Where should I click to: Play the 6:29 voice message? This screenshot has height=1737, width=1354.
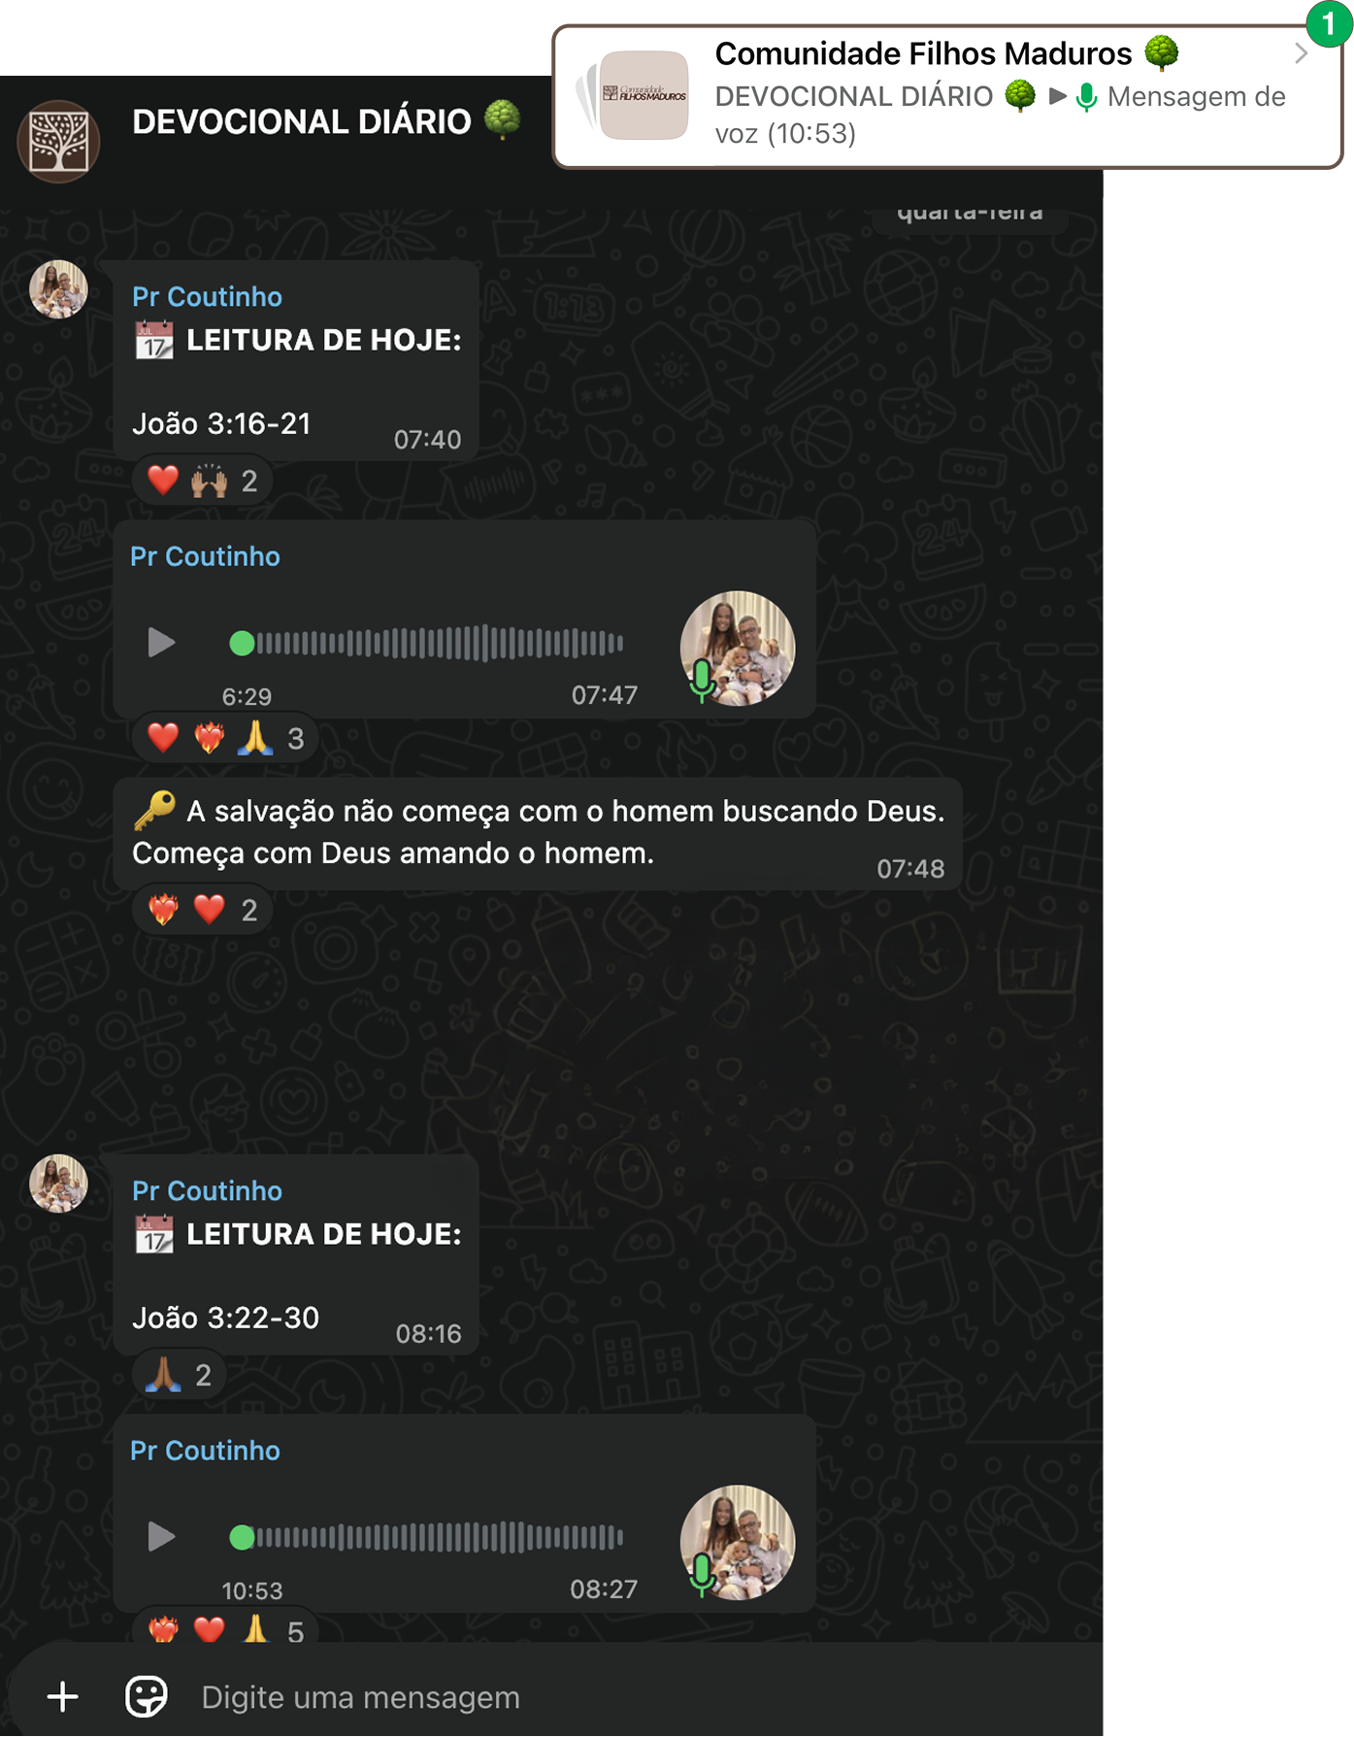click(161, 643)
